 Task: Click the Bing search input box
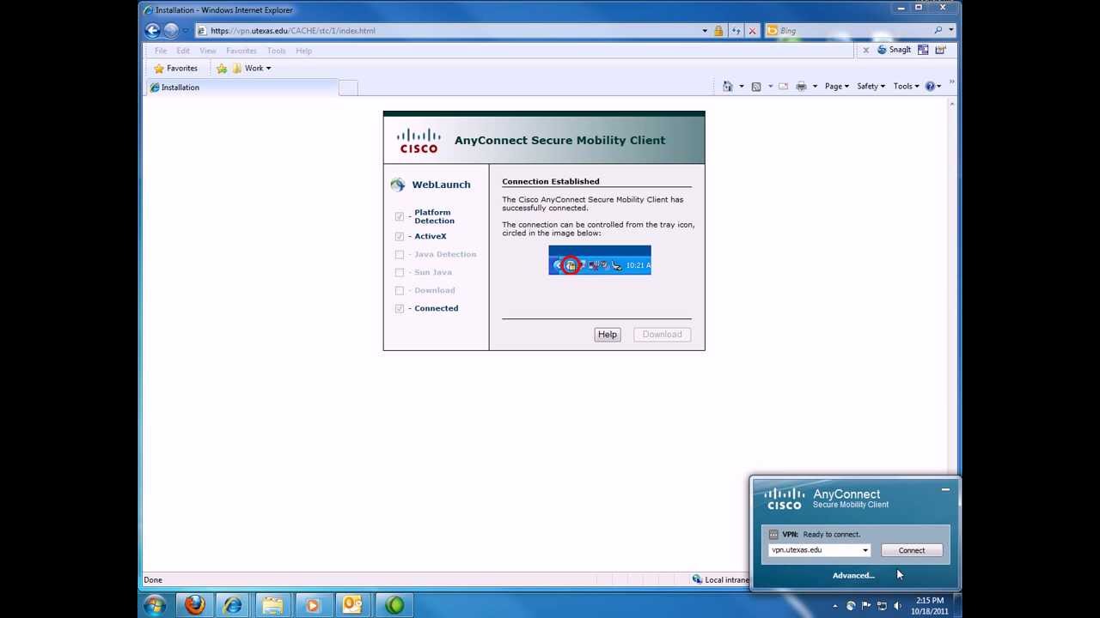coord(853,31)
